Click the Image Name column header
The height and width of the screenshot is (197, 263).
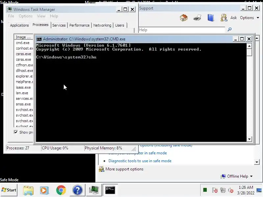23,37
